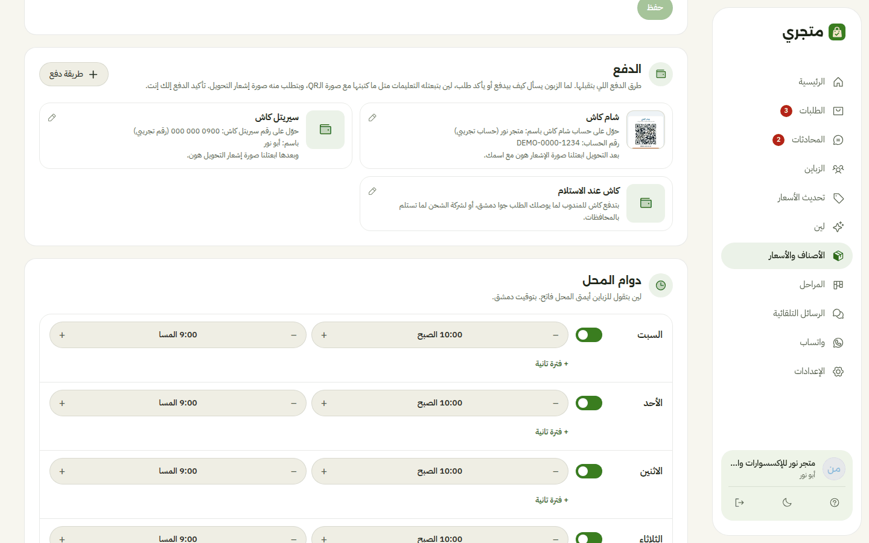
Task: Open المحادثات conversations
Action: [x=787, y=140]
